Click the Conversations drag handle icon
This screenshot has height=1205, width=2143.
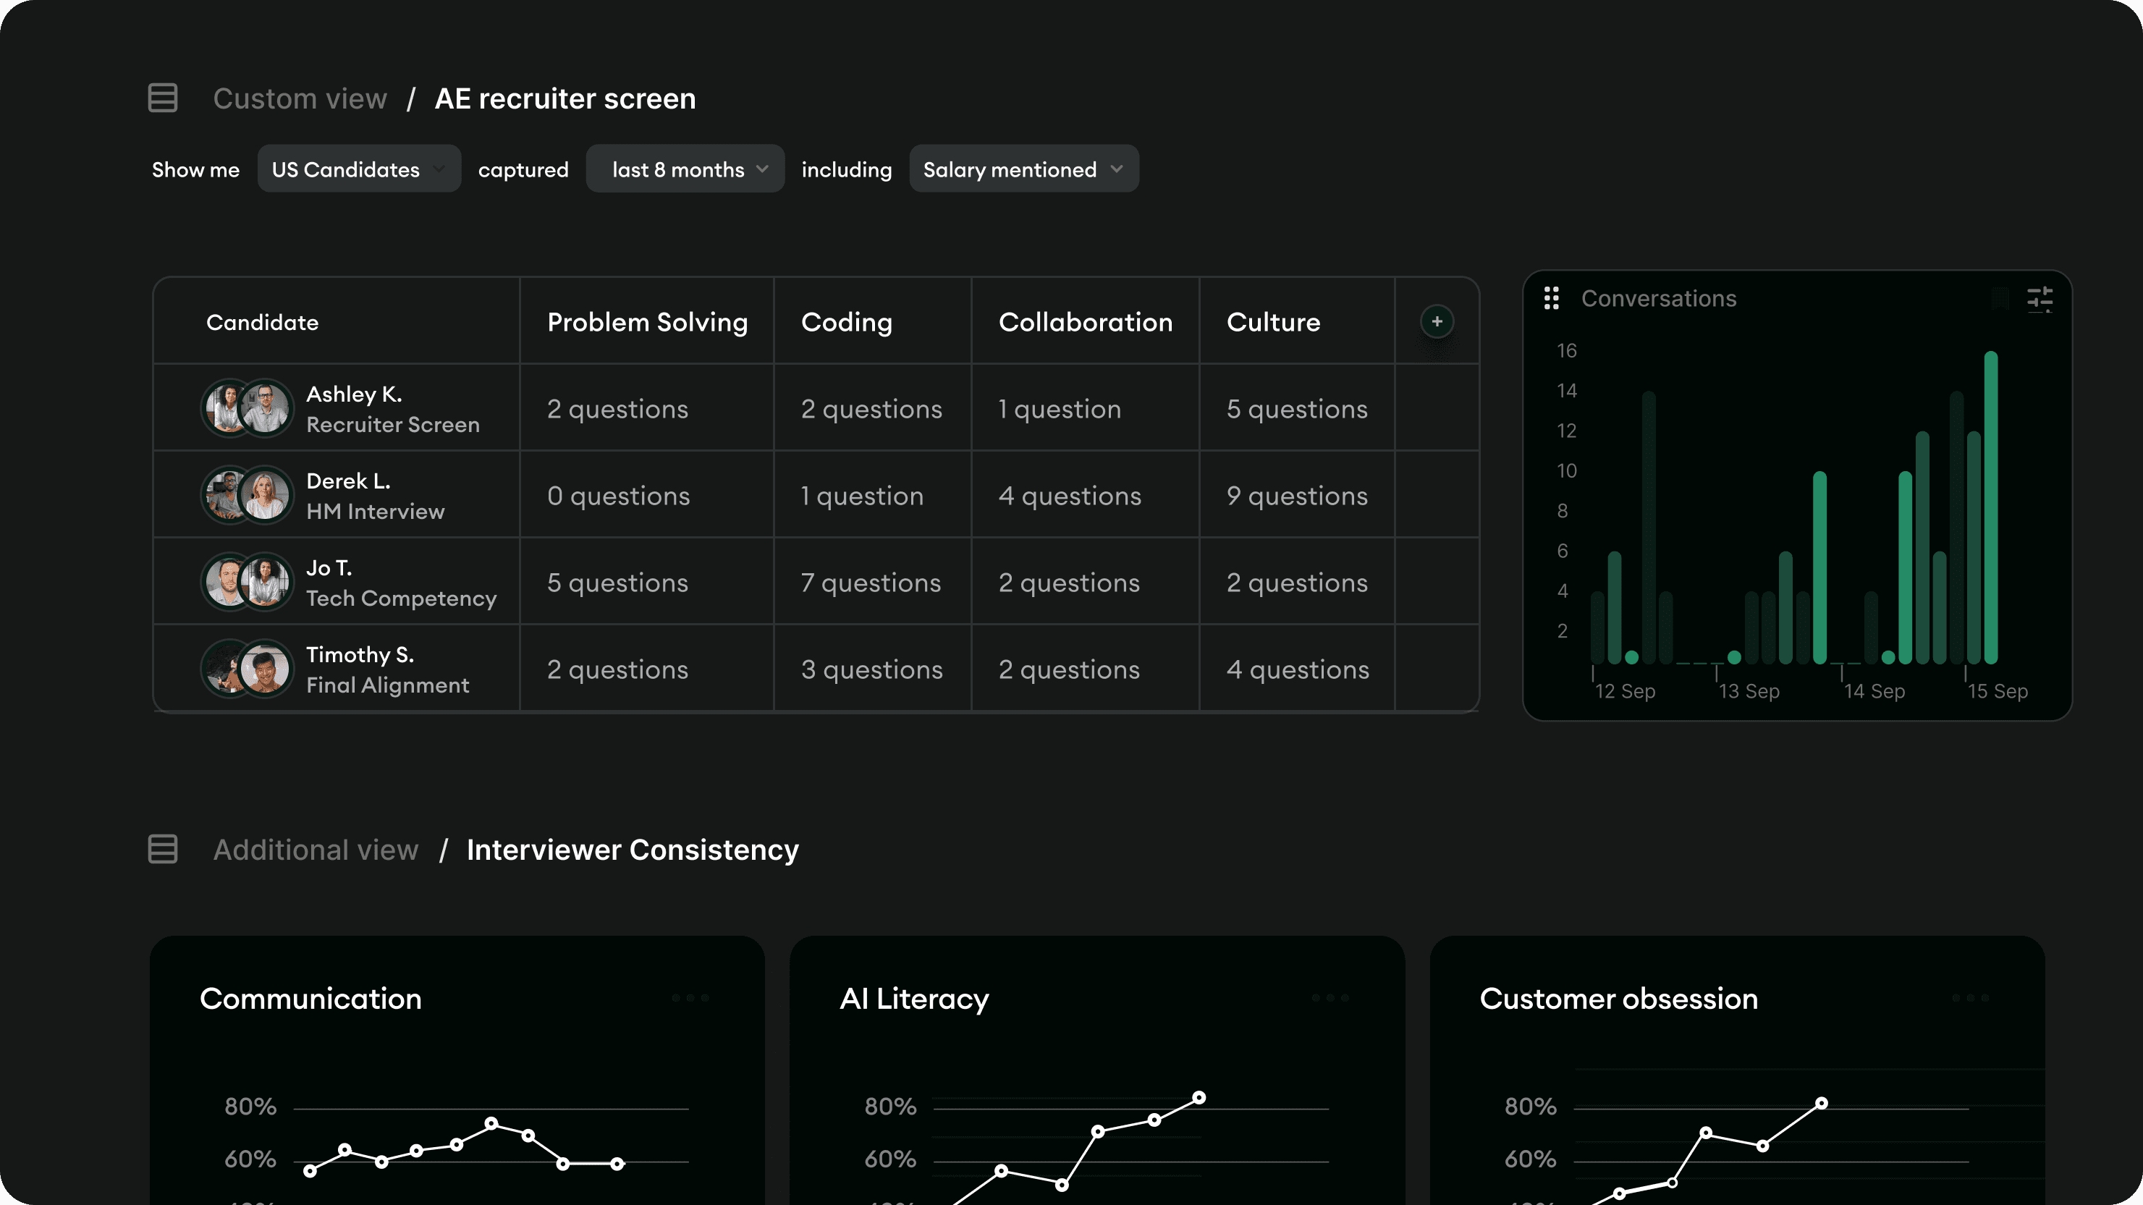(1551, 299)
